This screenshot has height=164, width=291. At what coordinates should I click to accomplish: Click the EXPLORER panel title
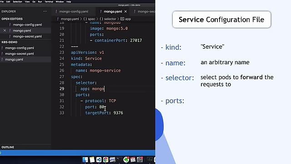coord(9,11)
